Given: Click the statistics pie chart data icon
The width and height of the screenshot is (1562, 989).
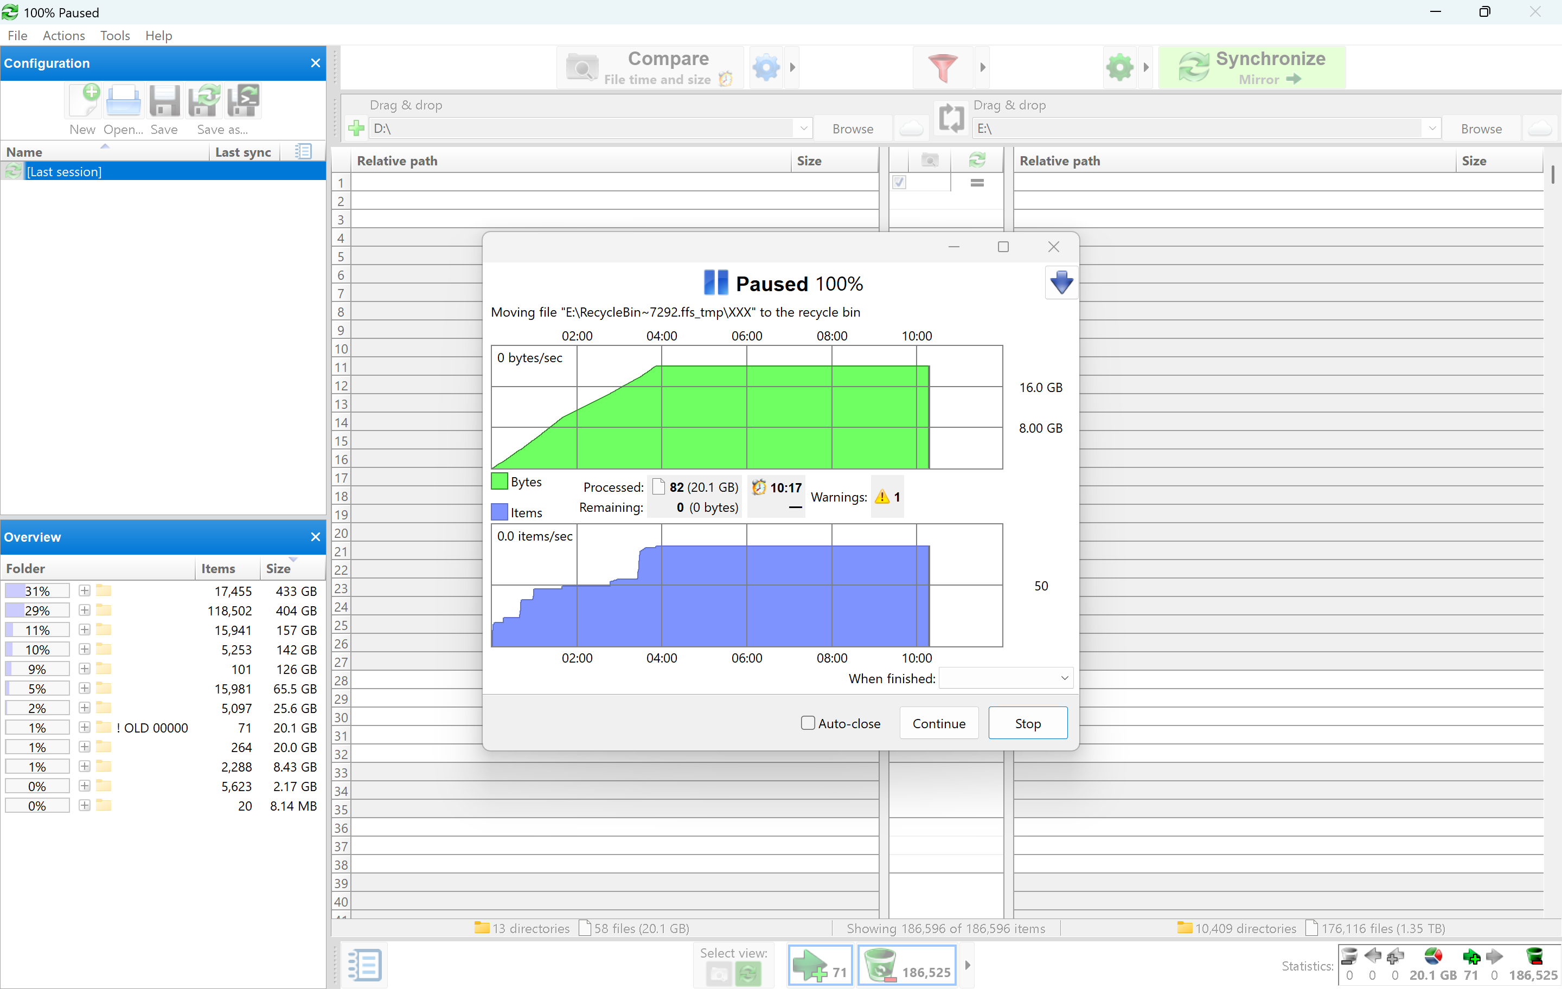Looking at the screenshot, I should click(x=1433, y=956).
